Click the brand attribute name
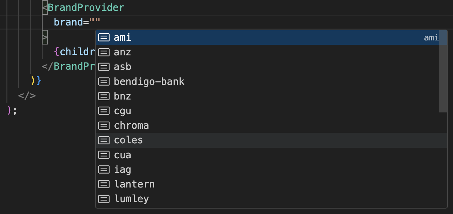453x214 pixels. (68, 22)
